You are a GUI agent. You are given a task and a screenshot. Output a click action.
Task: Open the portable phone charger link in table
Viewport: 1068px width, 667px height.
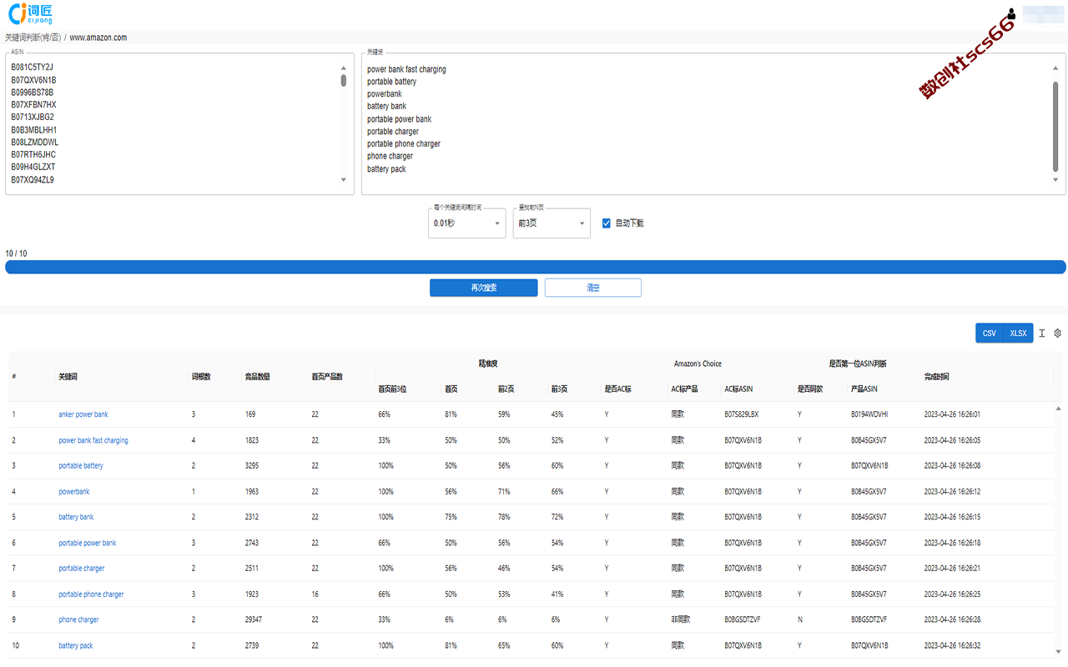[x=91, y=594]
